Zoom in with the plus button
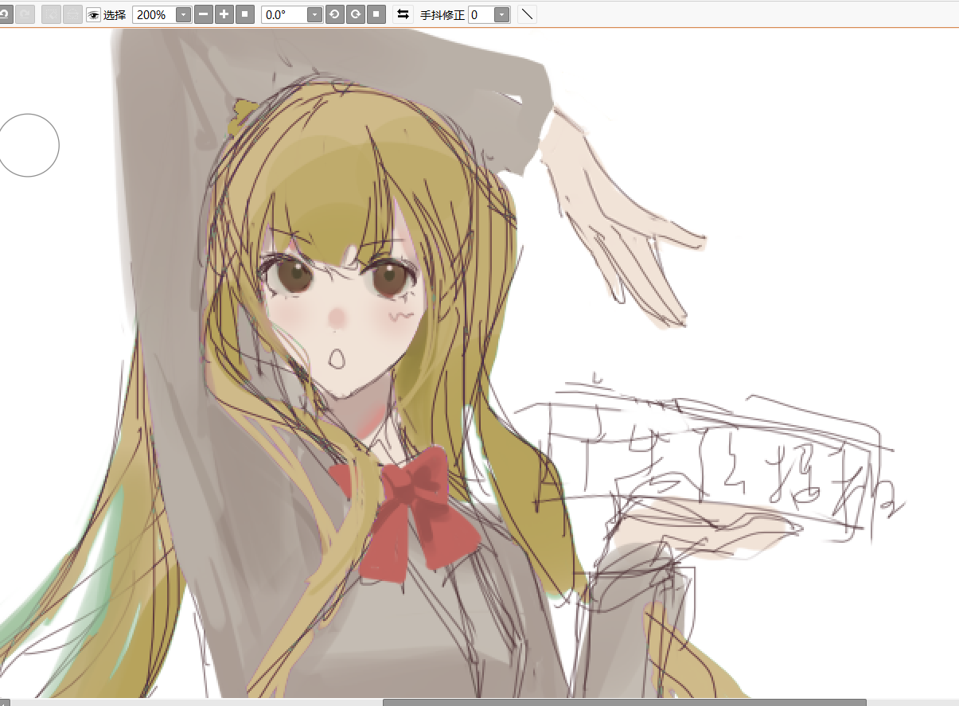Viewport: 959px width, 706px height. click(x=224, y=14)
